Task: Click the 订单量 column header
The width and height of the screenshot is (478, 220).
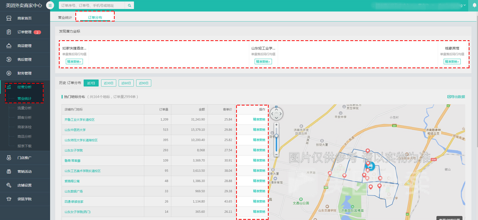Action: point(164,109)
